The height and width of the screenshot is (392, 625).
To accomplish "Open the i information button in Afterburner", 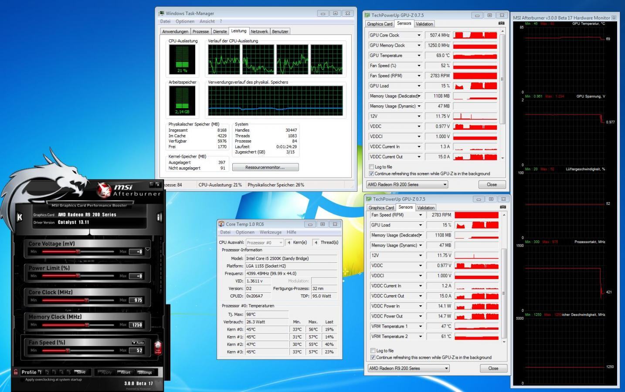I will click(159, 217).
